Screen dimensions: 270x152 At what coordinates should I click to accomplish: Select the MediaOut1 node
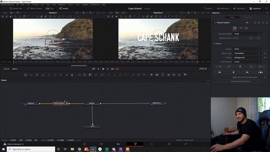[x=157, y=103]
